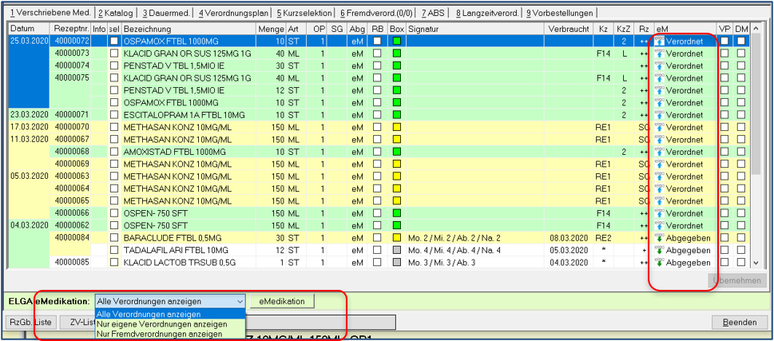Viewport: 774px width, 341px height.
Task: Click the vertical scrollbar thumb of the list
Action: (756, 104)
